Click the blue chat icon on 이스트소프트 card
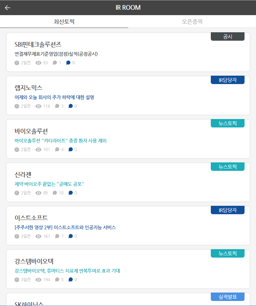This screenshot has width=256, height=306. 70,236
